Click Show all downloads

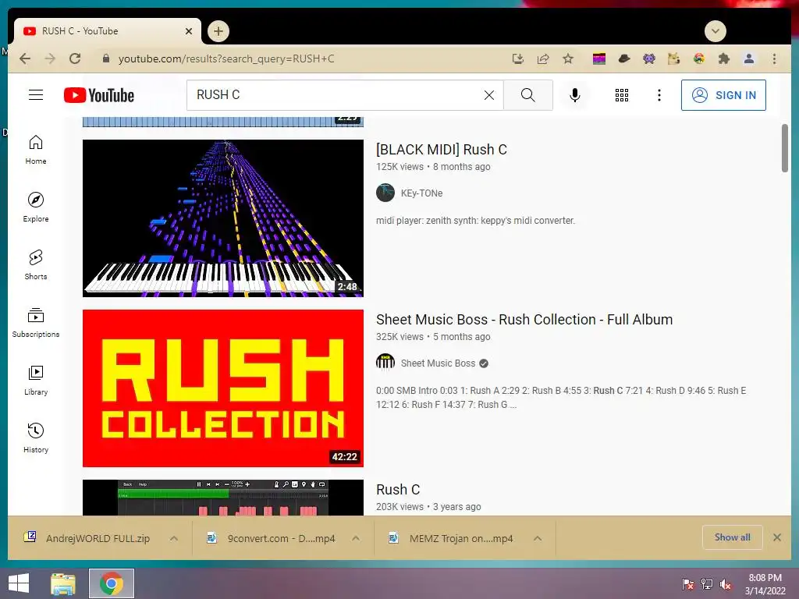[732, 537]
